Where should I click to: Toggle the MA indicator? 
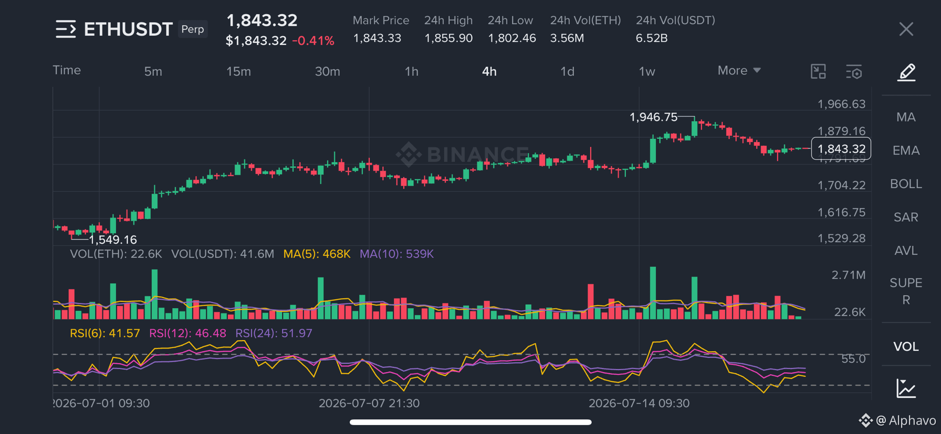click(906, 117)
